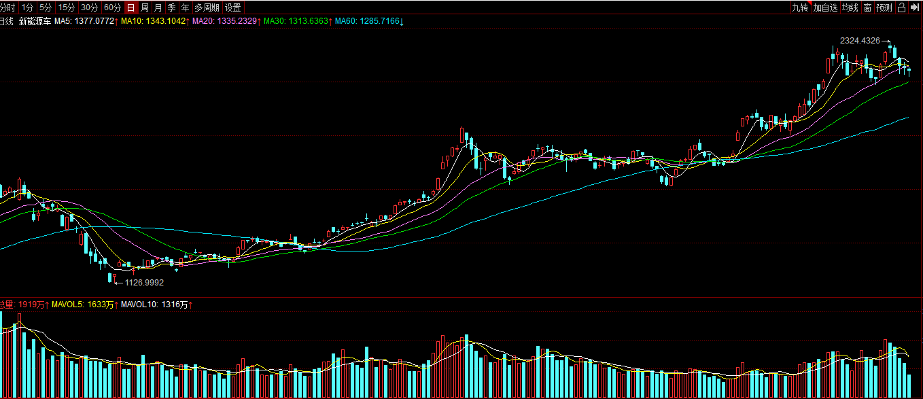Open the 多周期 multi-period view
923x399 pixels.
(207, 7)
